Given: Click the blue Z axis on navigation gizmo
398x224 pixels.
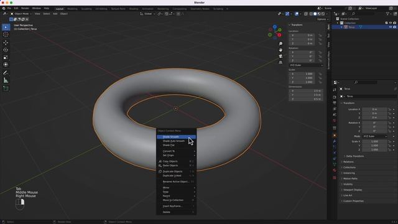Looking at the screenshot, I should [275, 26].
